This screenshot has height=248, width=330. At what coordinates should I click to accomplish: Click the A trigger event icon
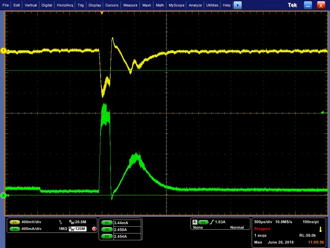pyautogui.click(x=195, y=222)
